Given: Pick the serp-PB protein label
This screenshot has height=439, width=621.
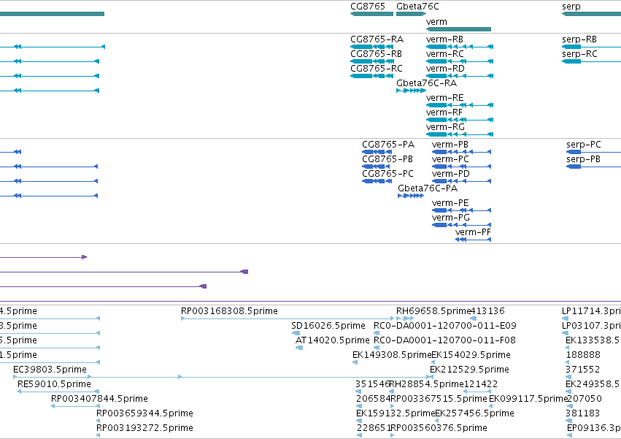Looking at the screenshot, I should tap(583, 159).
